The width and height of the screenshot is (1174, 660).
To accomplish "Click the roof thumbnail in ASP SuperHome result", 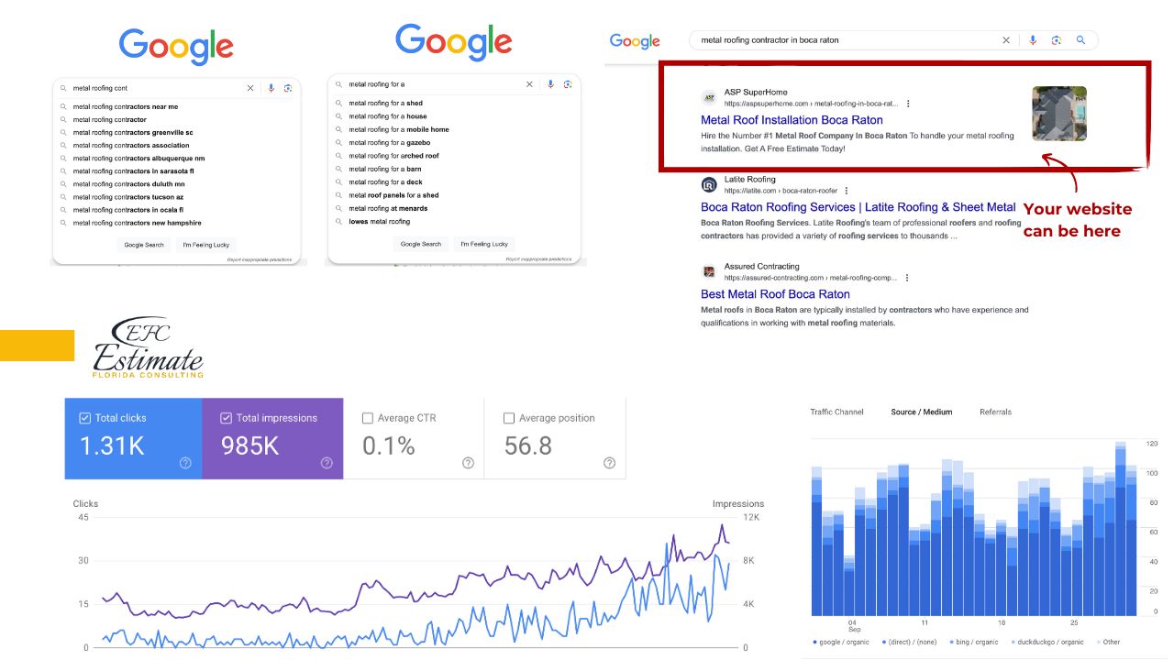I will (x=1059, y=114).
